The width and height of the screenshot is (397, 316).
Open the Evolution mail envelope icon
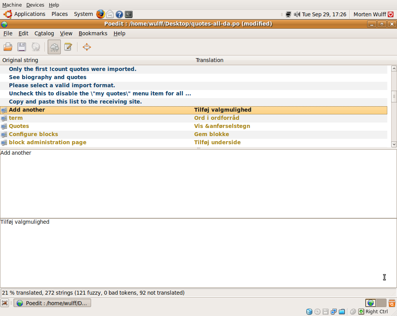click(x=110, y=14)
